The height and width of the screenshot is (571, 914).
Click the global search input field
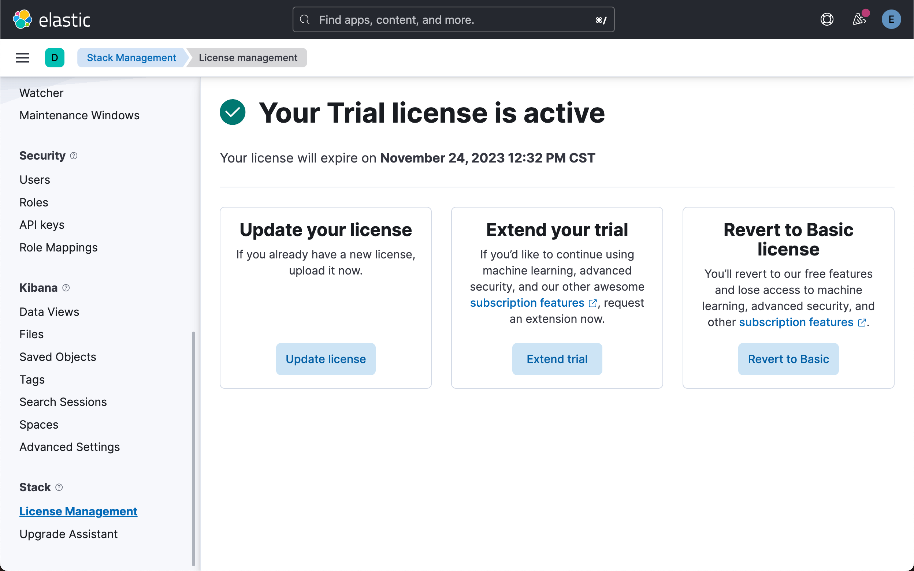point(453,19)
